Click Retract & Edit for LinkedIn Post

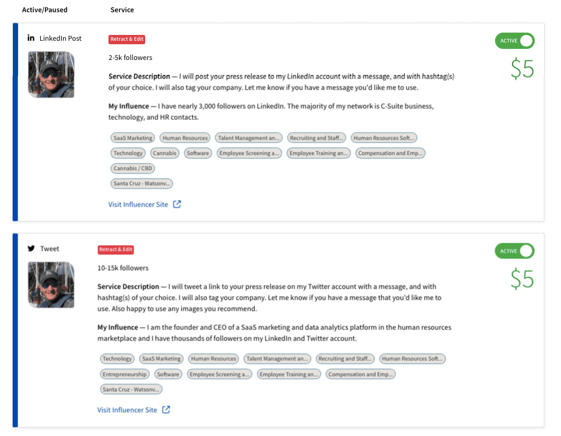pyautogui.click(x=127, y=39)
